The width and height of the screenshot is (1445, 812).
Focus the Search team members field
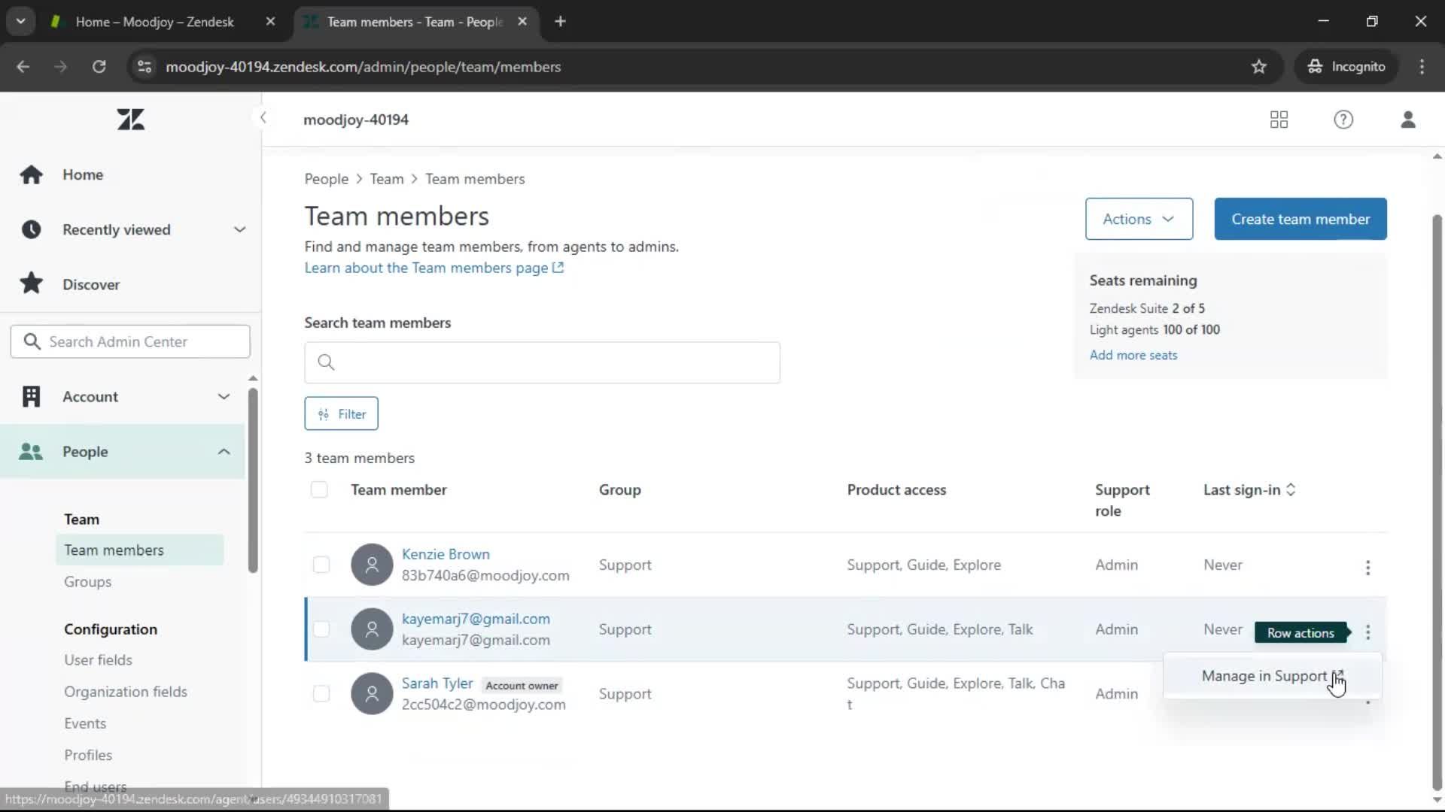pos(542,362)
